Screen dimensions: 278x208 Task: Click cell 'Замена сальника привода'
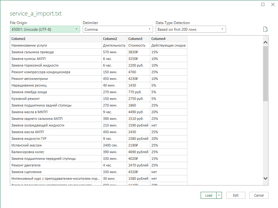(x=56, y=52)
